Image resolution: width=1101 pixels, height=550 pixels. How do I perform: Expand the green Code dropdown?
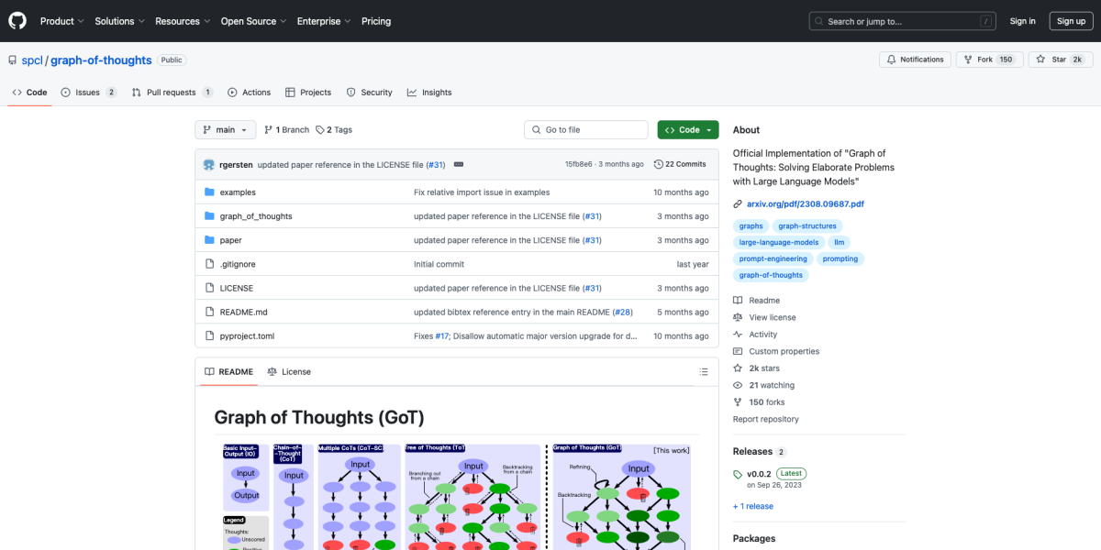click(688, 130)
